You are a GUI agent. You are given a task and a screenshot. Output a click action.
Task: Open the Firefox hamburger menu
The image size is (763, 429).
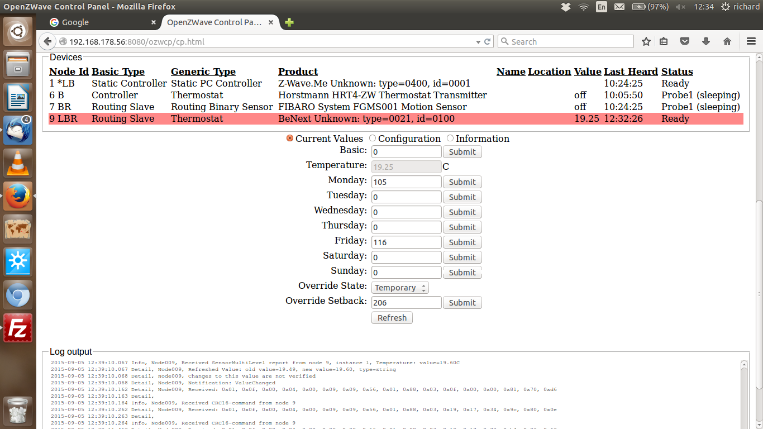pos(751,41)
